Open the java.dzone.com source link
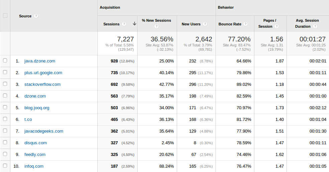329x172 pixels. [39, 61]
